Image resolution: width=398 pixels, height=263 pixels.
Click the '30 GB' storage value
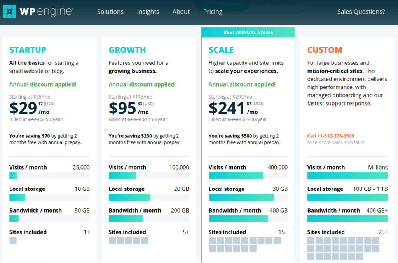coord(280,189)
